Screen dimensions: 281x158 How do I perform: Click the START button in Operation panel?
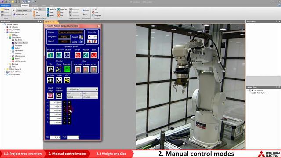tap(67, 55)
